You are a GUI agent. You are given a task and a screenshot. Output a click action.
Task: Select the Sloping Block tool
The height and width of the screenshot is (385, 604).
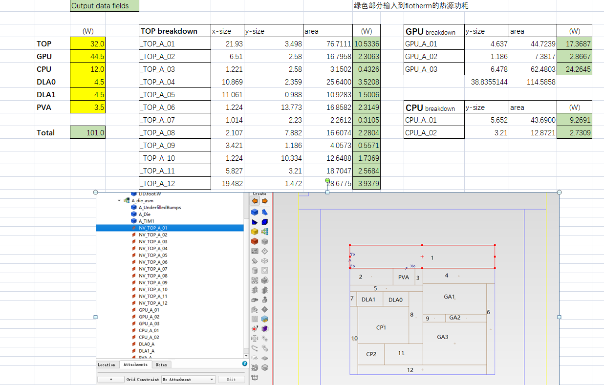255,261
